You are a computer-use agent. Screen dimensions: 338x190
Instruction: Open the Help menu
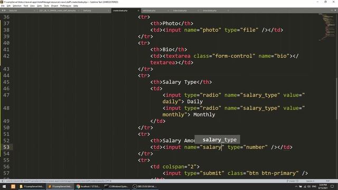point(76,6)
